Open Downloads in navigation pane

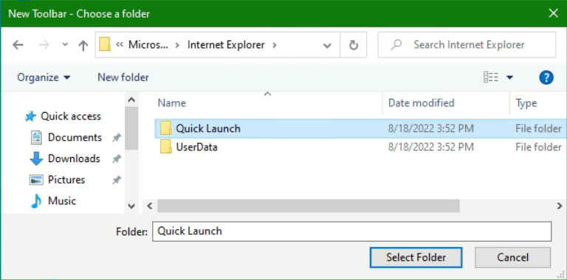click(74, 158)
